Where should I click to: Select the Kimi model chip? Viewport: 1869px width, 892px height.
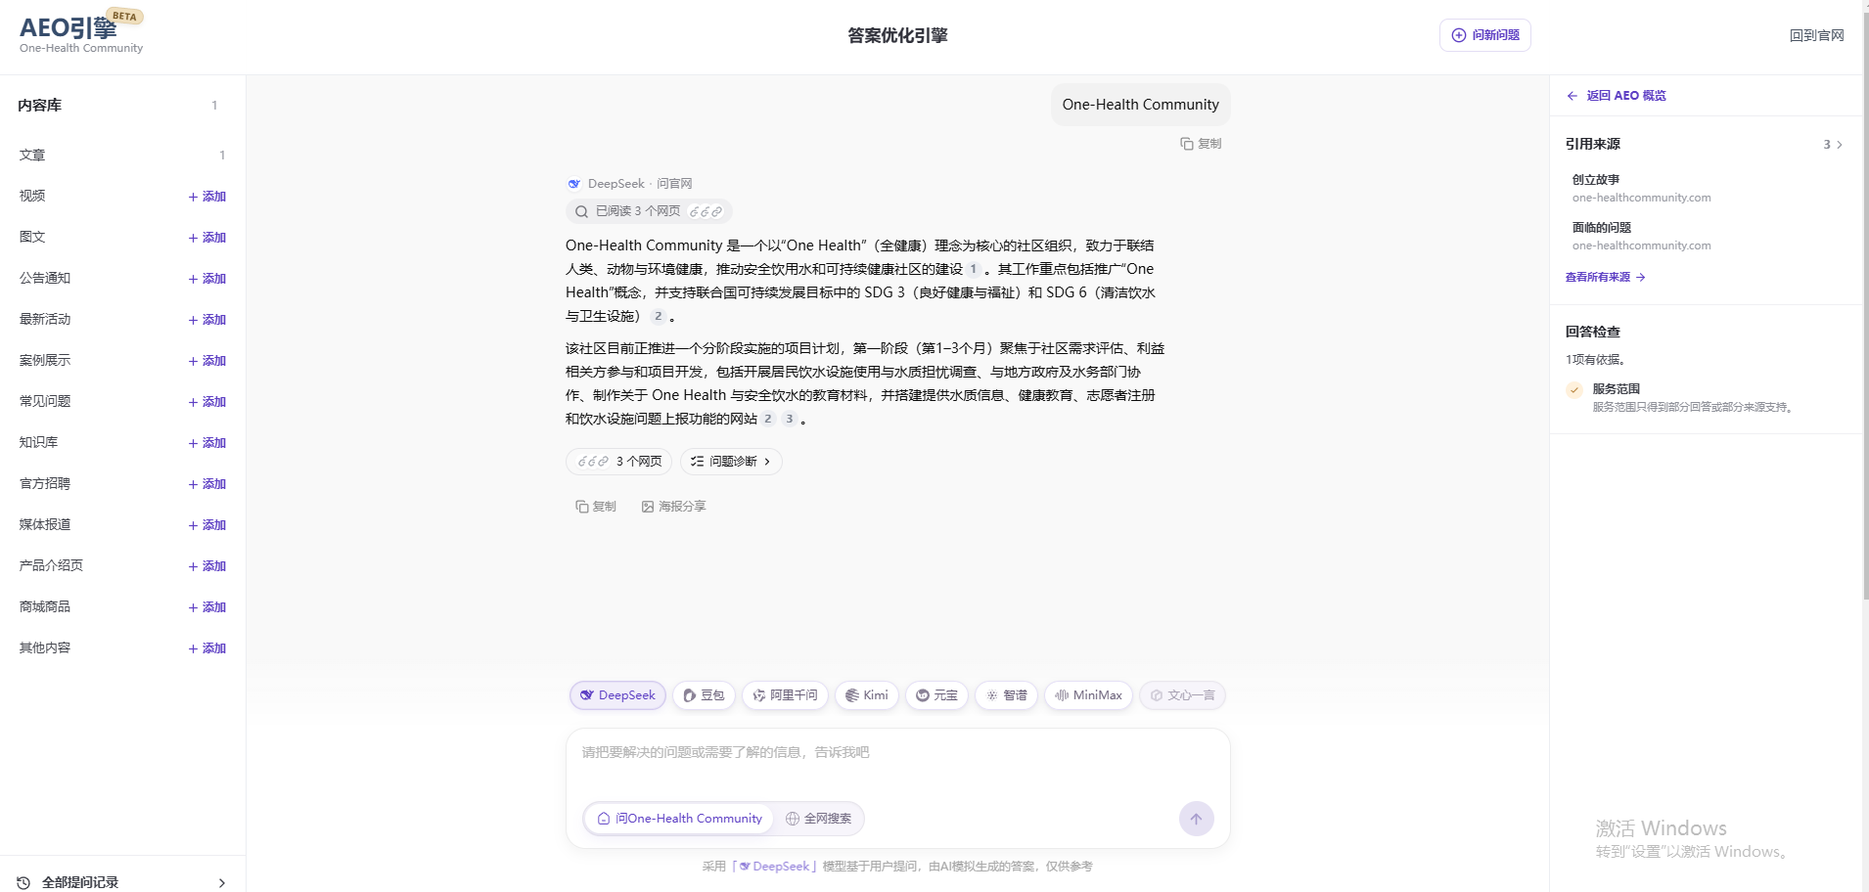[867, 695]
